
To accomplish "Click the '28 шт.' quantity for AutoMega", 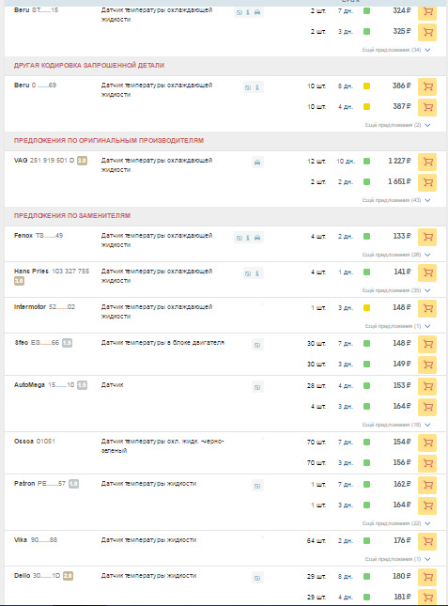I will tap(316, 386).
